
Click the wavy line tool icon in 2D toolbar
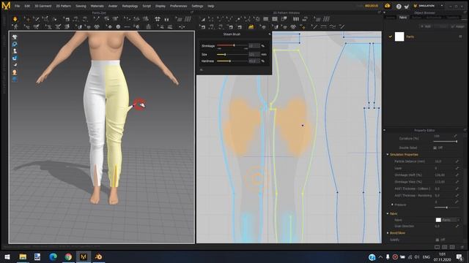[x=332, y=27]
